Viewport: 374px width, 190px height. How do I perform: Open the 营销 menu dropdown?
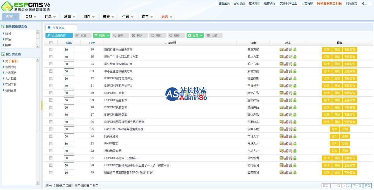pos(69,17)
